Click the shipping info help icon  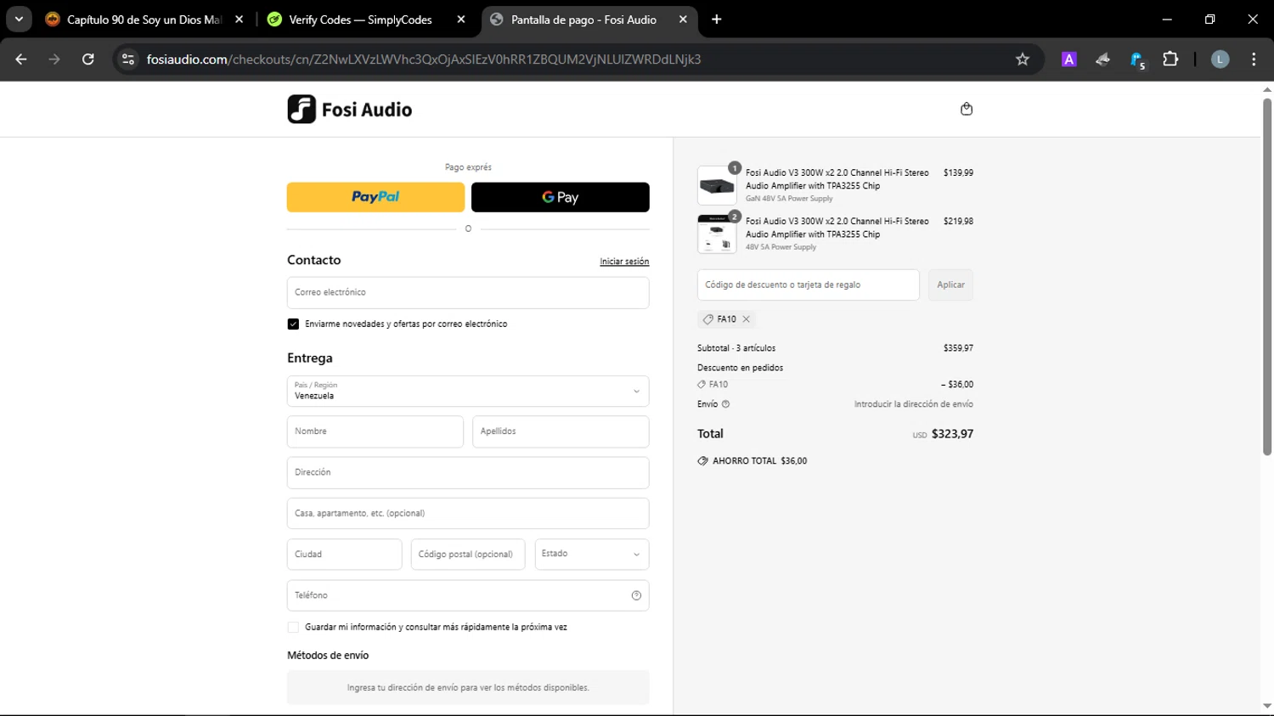(x=725, y=404)
